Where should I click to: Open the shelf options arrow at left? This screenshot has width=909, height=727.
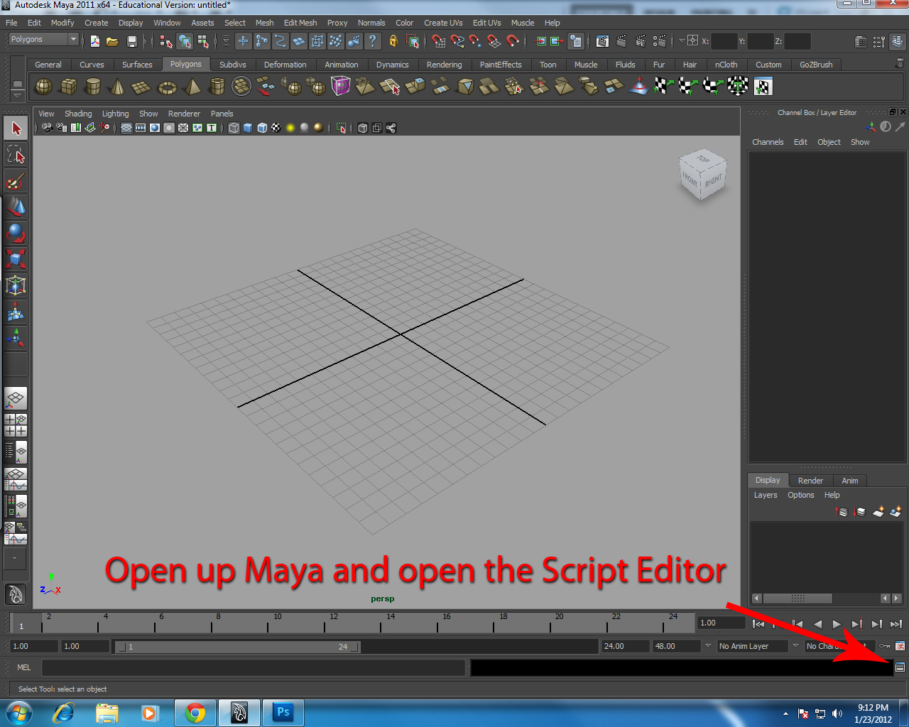(18, 95)
